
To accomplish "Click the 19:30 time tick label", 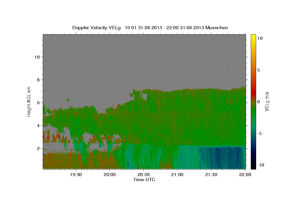I will (x=75, y=175).
